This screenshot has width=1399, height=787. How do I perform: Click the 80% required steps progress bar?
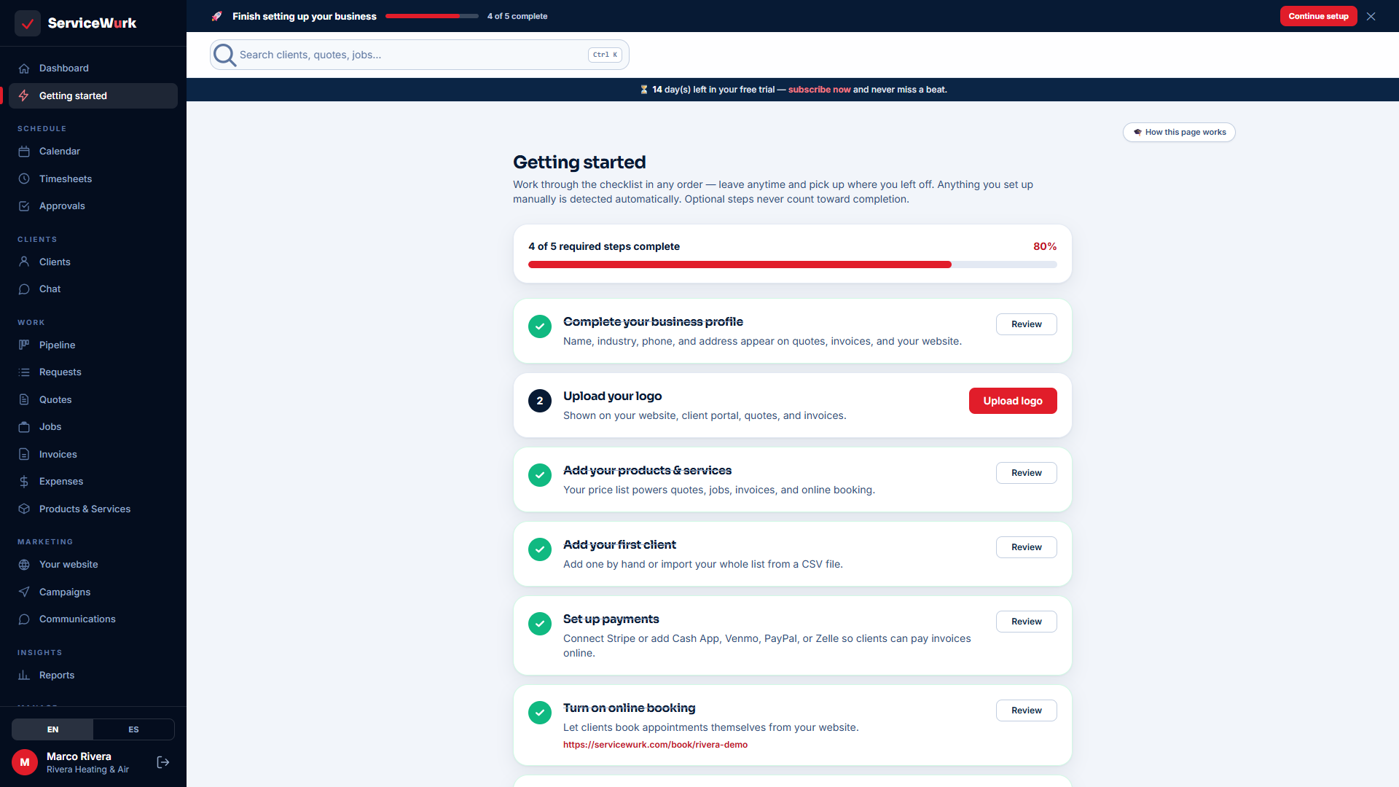(x=793, y=265)
